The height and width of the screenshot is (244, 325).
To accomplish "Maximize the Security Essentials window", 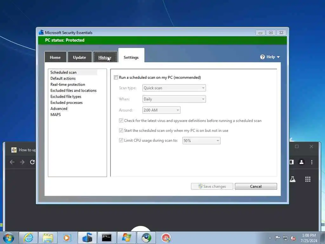I will 271,33.
